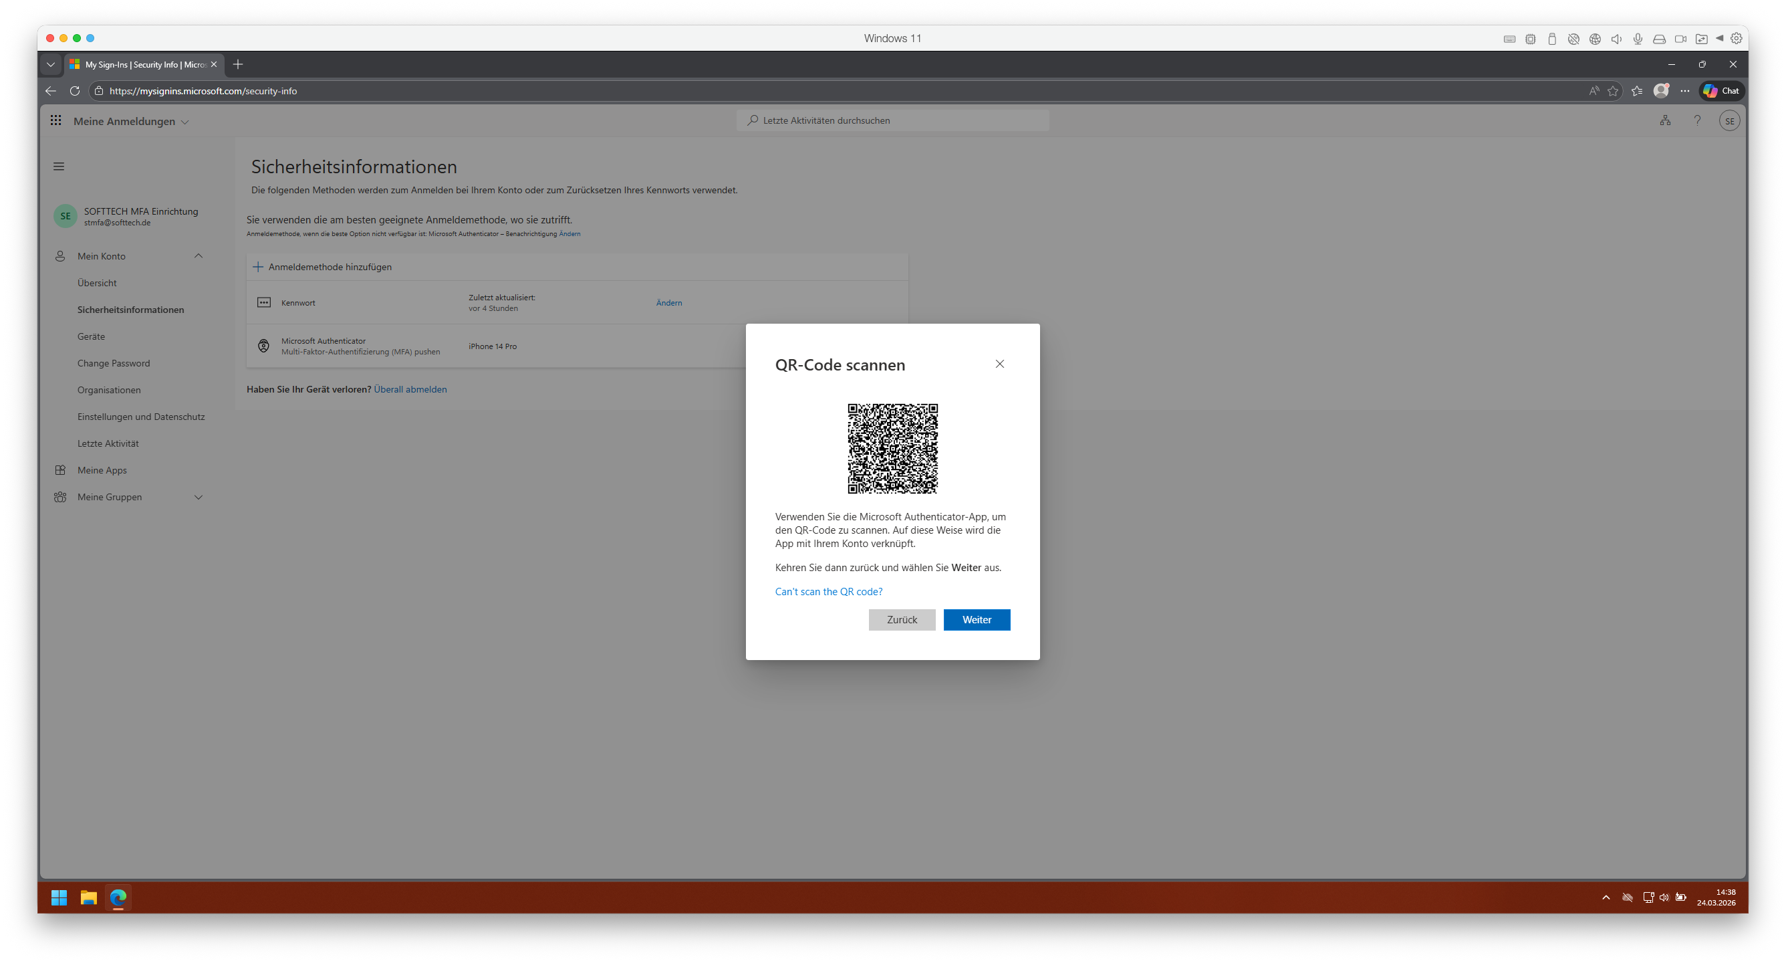The height and width of the screenshot is (963, 1786).
Task: Reload the page with the Refresh button
Action: click(x=75, y=91)
